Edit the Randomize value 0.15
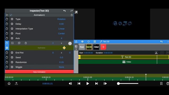Viewport: 169px width, 95px height. point(62,62)
